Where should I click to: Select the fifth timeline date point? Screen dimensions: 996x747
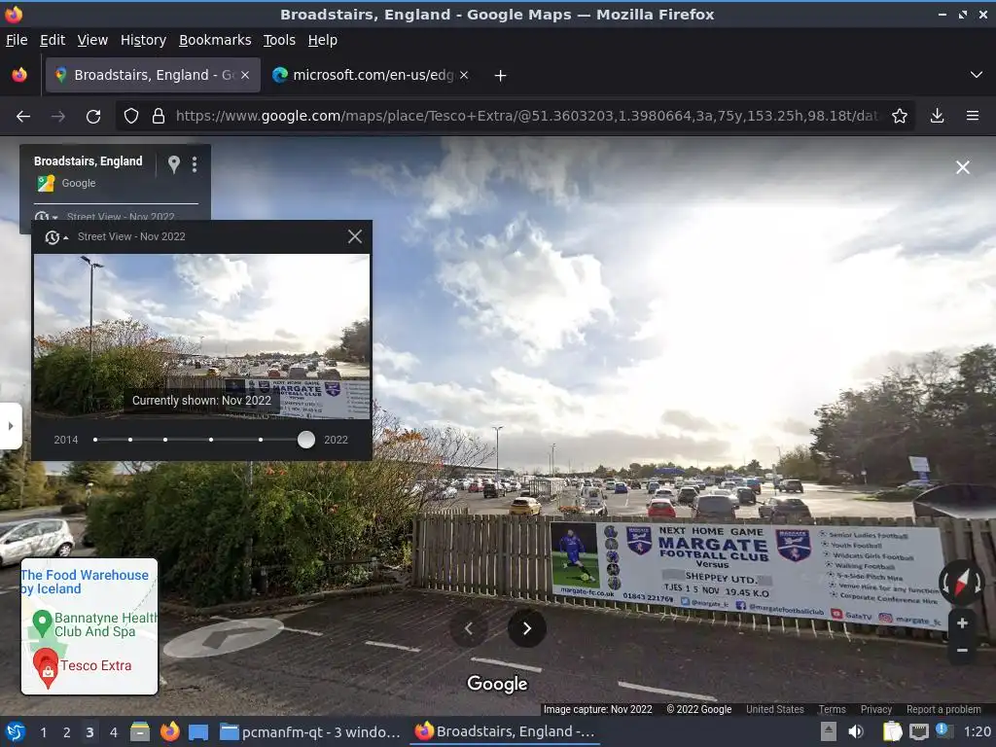point(261,440)
